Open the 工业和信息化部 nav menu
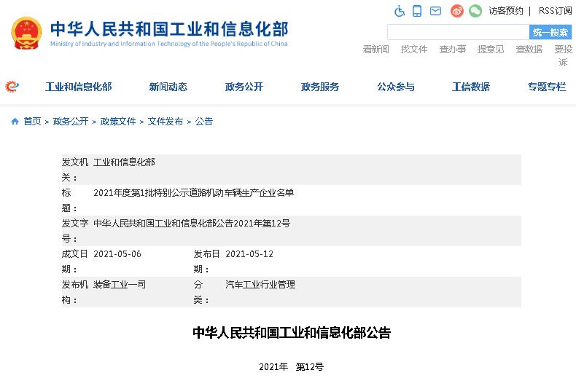 78,87
